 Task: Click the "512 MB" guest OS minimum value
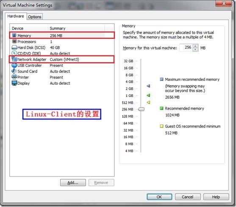[x=172, y=133]
